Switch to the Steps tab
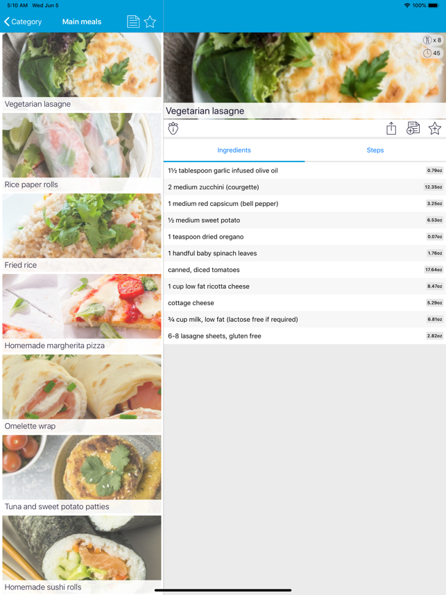Viewport: 446px width, 595px height. coord(375,150)
